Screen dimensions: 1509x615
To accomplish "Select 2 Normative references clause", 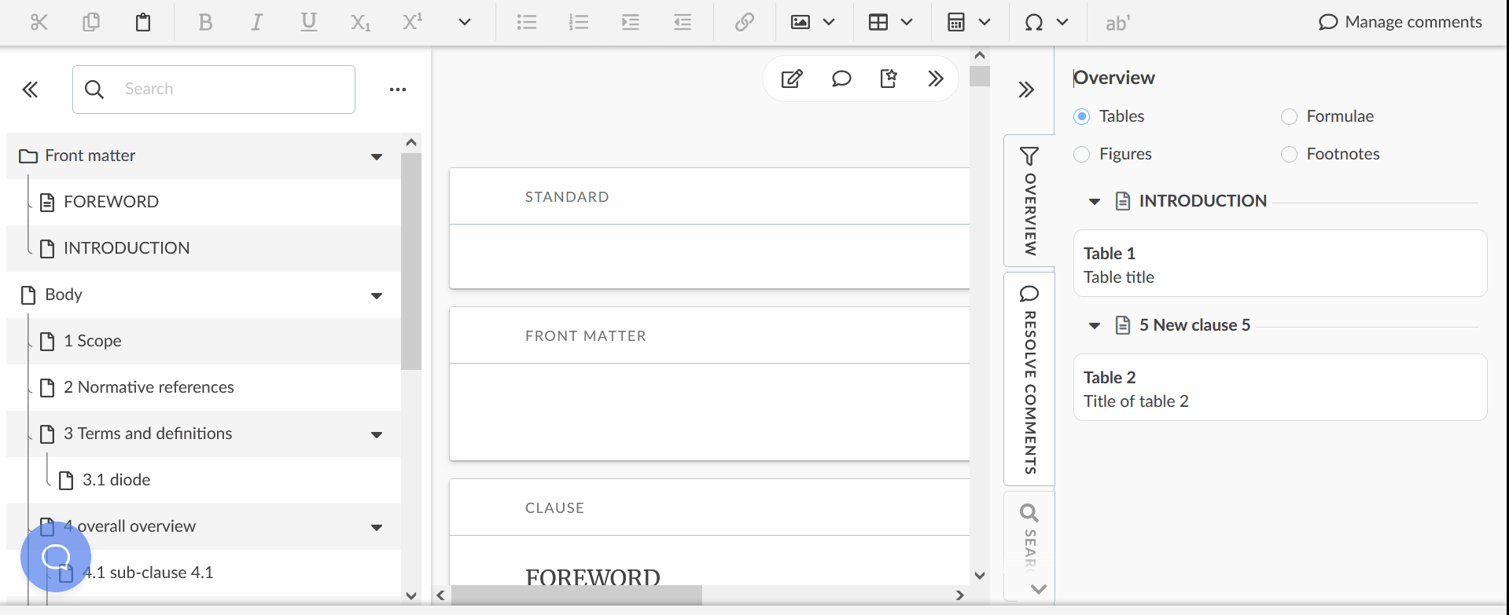I will (149, 387).
